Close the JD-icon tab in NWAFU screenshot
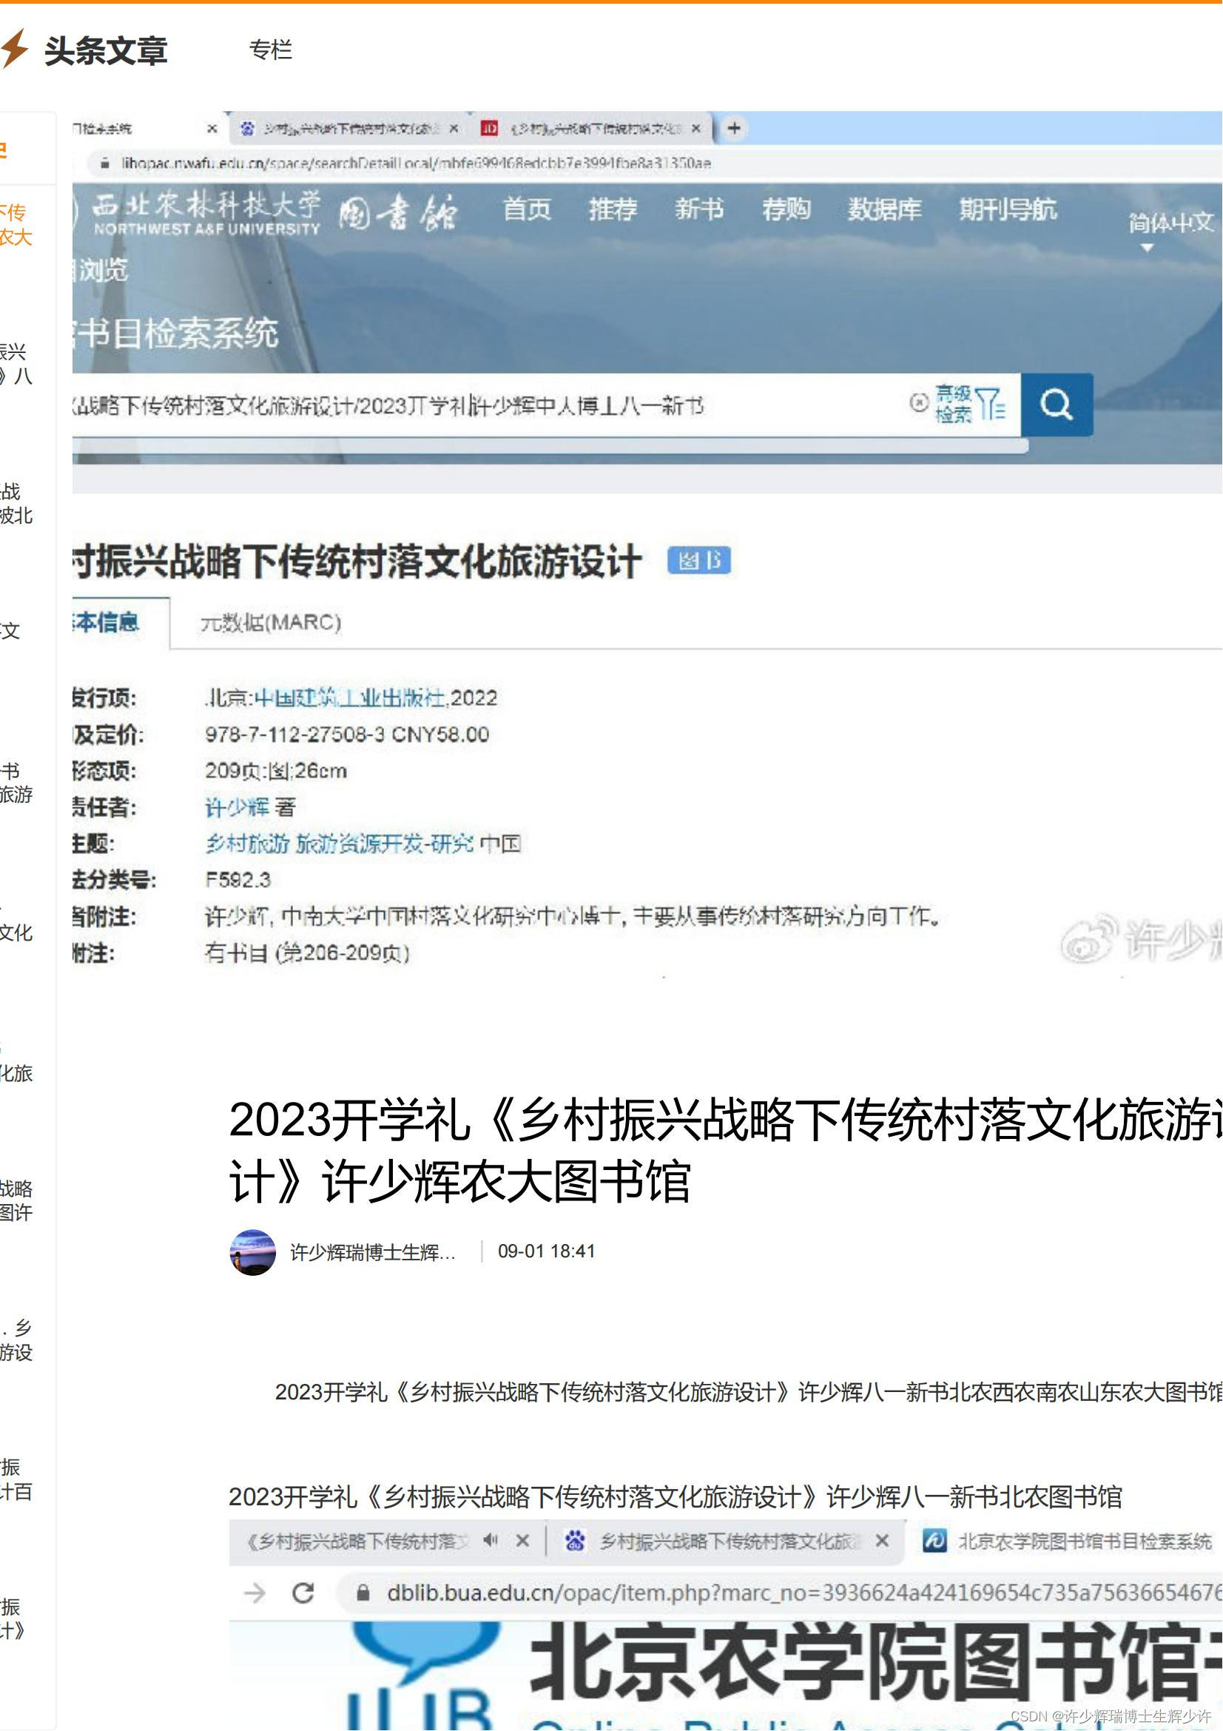 [696, 129]
